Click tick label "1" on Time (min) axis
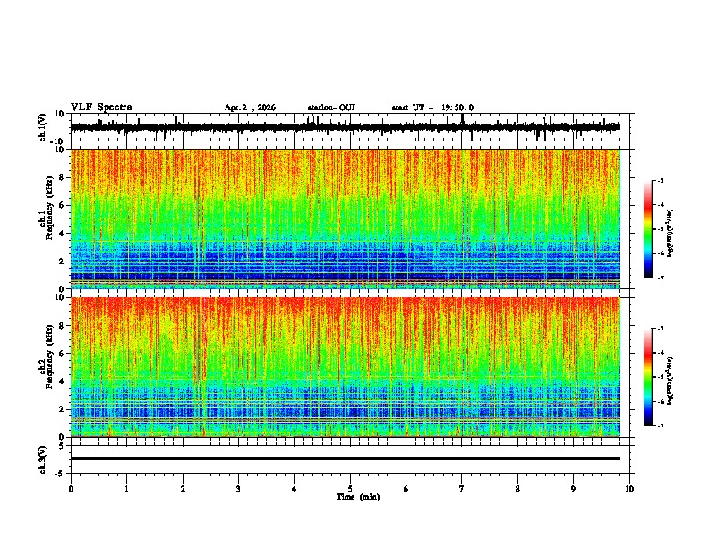The width and height of the screenshot is (709, 548). pos(126,489)
